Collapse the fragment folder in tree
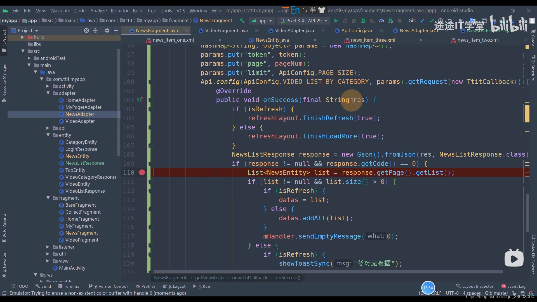Viewport: 537px width, 302px height. [x=48, y=198]
